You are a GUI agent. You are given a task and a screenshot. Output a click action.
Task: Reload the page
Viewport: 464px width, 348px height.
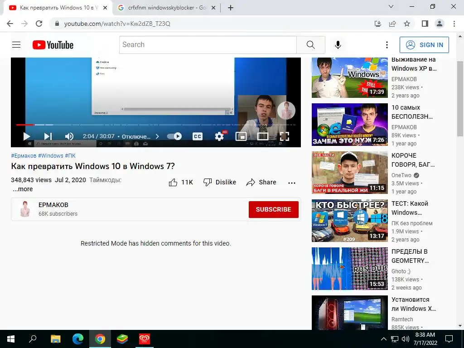(39, 24)
